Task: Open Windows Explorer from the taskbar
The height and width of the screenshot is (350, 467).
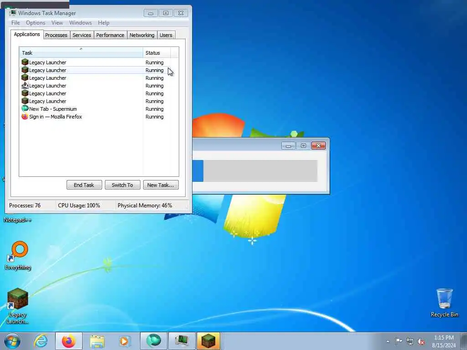Action: (97, 341)
